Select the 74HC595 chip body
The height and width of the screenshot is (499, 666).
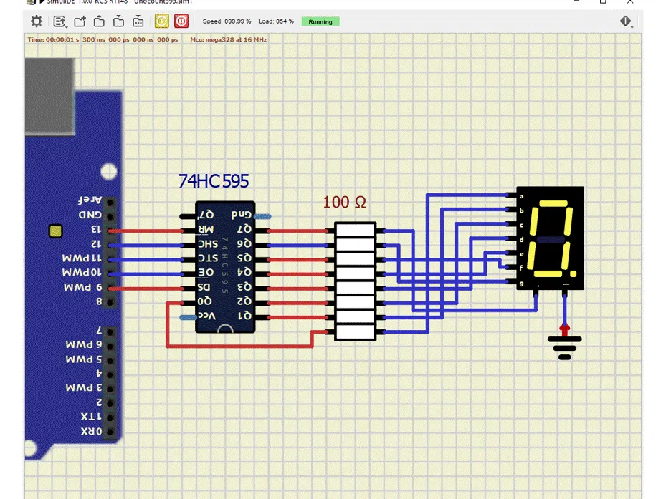tap(225, 267)
